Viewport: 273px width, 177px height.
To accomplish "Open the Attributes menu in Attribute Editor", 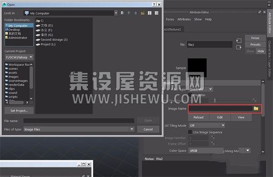I will [x=184, y=19].
